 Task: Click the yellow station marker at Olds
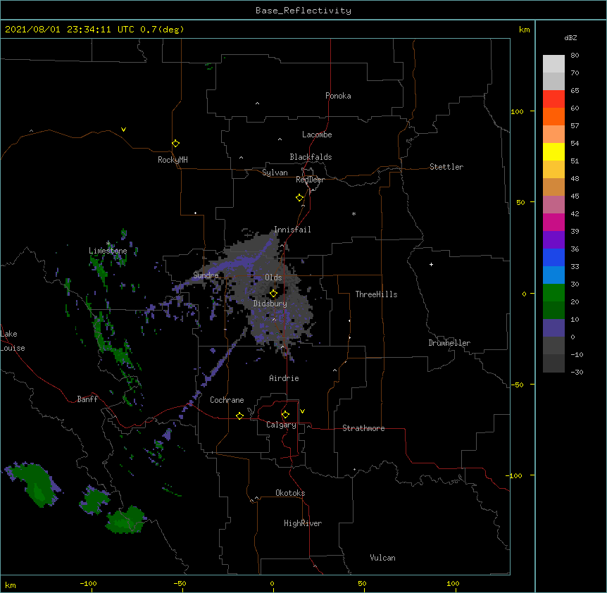pyautogui.click(x=273, y=294)
